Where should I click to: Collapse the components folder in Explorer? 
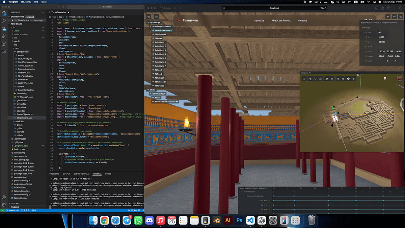click(23, 52)
